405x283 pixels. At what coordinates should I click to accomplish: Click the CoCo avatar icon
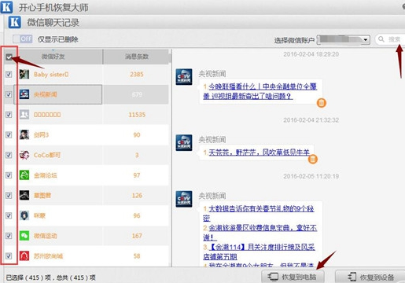click(x=24, y=155)
